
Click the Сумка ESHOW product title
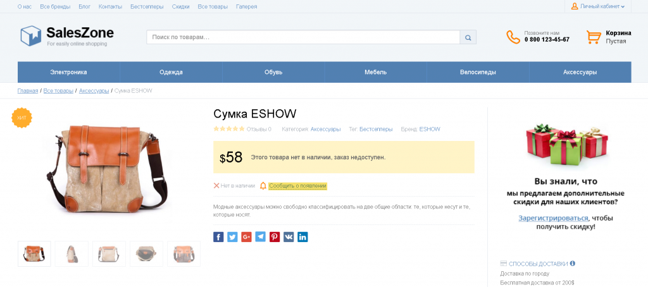point(254,114)
